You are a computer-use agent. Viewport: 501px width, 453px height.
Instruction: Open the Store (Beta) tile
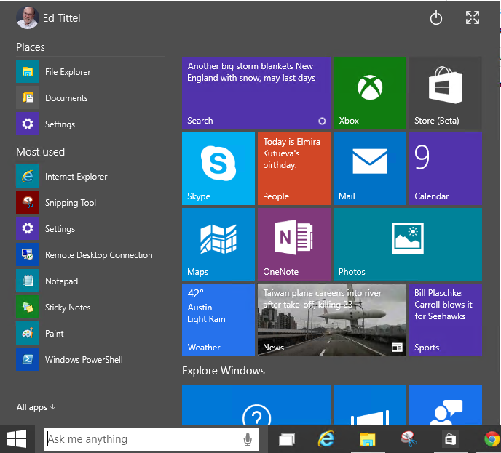tap(446, 93)
